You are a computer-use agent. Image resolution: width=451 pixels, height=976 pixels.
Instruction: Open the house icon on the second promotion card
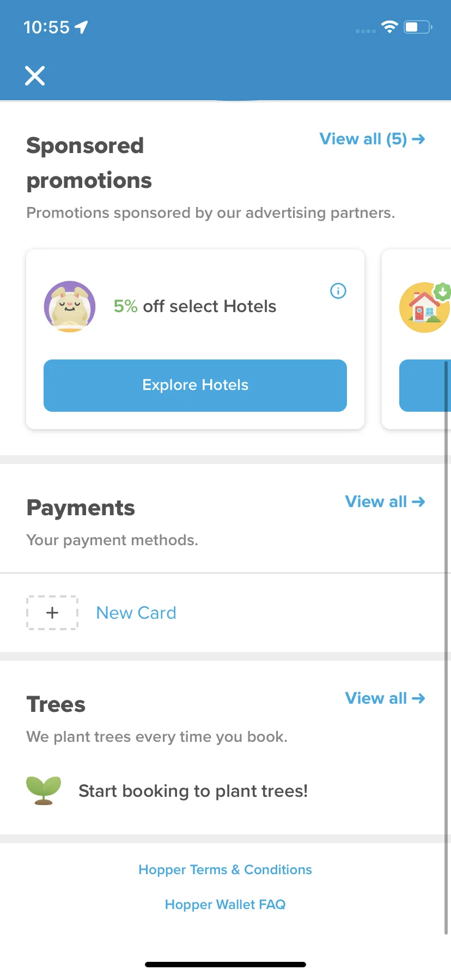[x=425, y=307]
